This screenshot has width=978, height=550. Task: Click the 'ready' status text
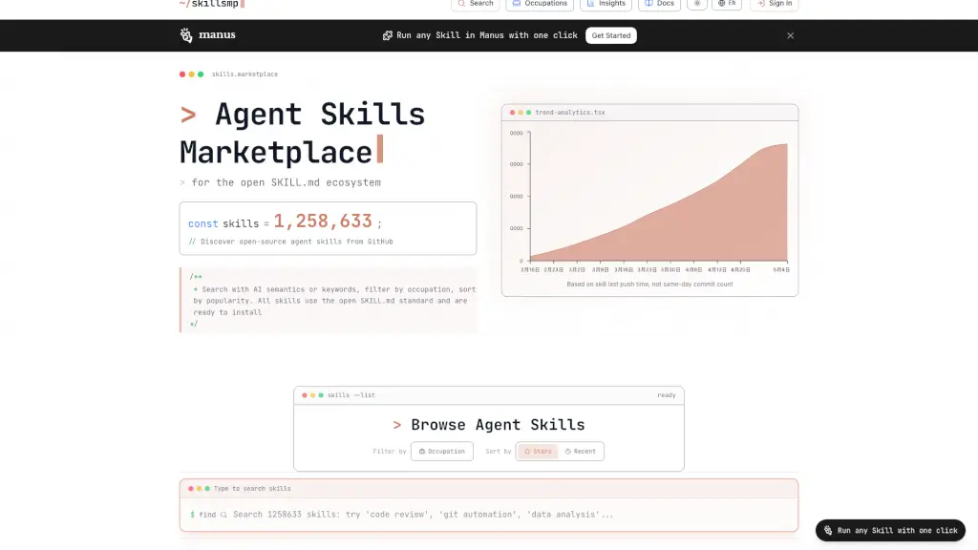pos(666,394)
